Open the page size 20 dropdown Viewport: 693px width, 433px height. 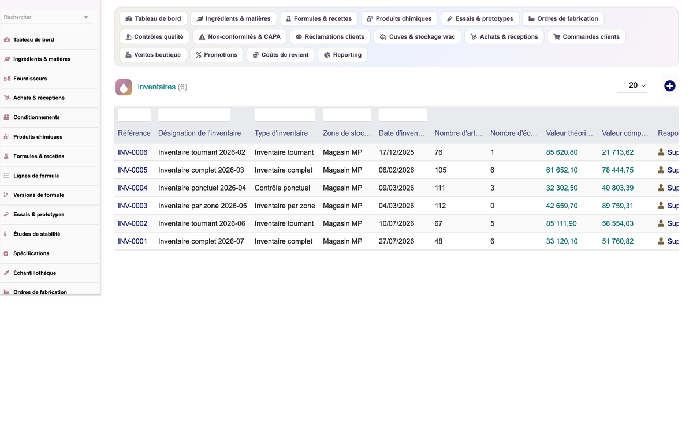point(632,85)
